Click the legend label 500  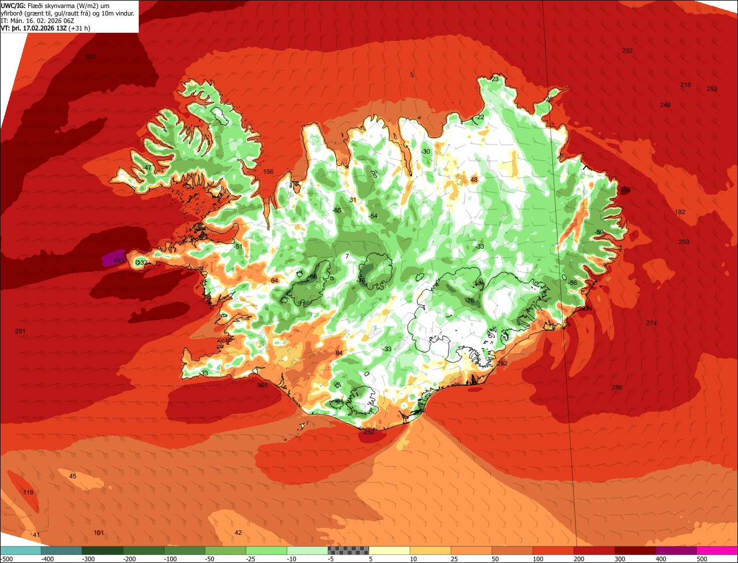(702, 559)
